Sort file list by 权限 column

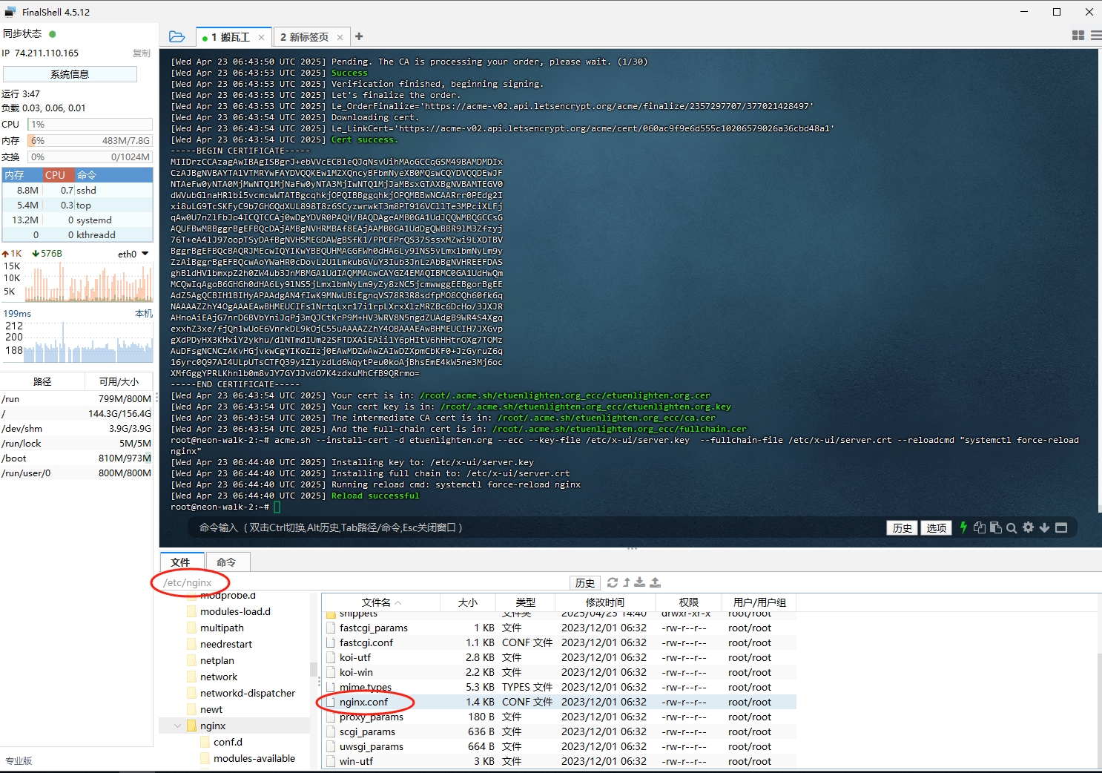[x=689, y=602]
